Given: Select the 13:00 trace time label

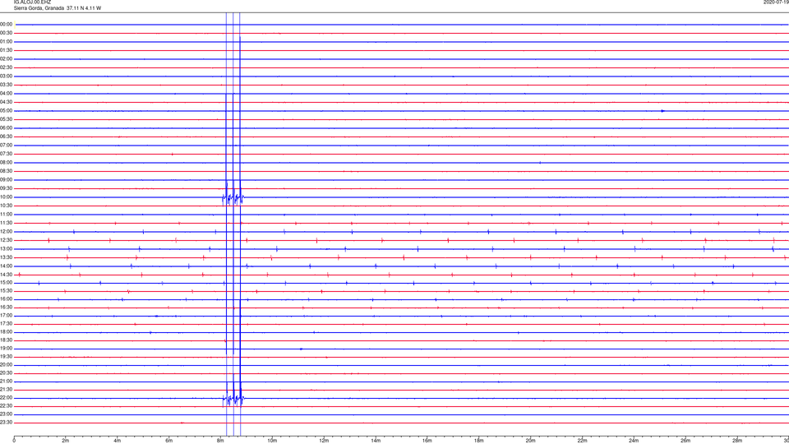Looking at the screenshot, I should 6,248.
